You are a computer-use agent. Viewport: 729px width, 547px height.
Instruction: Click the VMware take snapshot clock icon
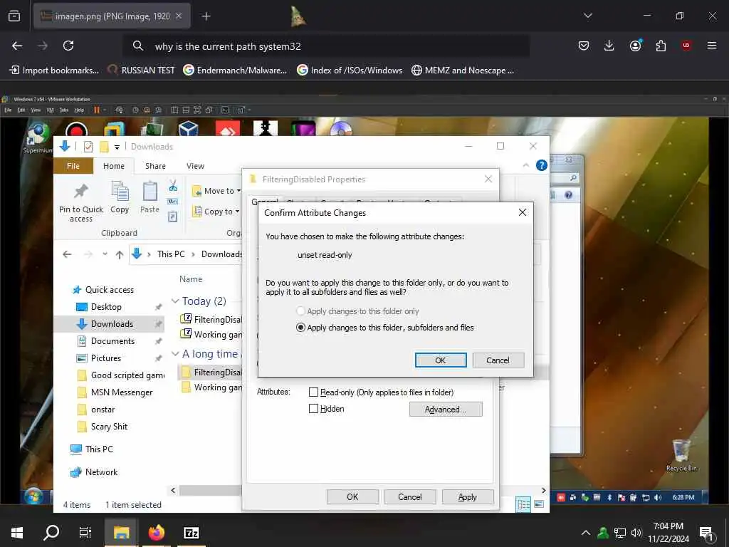(135, 110)
